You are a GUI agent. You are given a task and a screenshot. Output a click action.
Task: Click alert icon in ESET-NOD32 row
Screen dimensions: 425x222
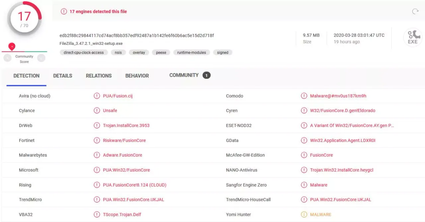(304, 126)
